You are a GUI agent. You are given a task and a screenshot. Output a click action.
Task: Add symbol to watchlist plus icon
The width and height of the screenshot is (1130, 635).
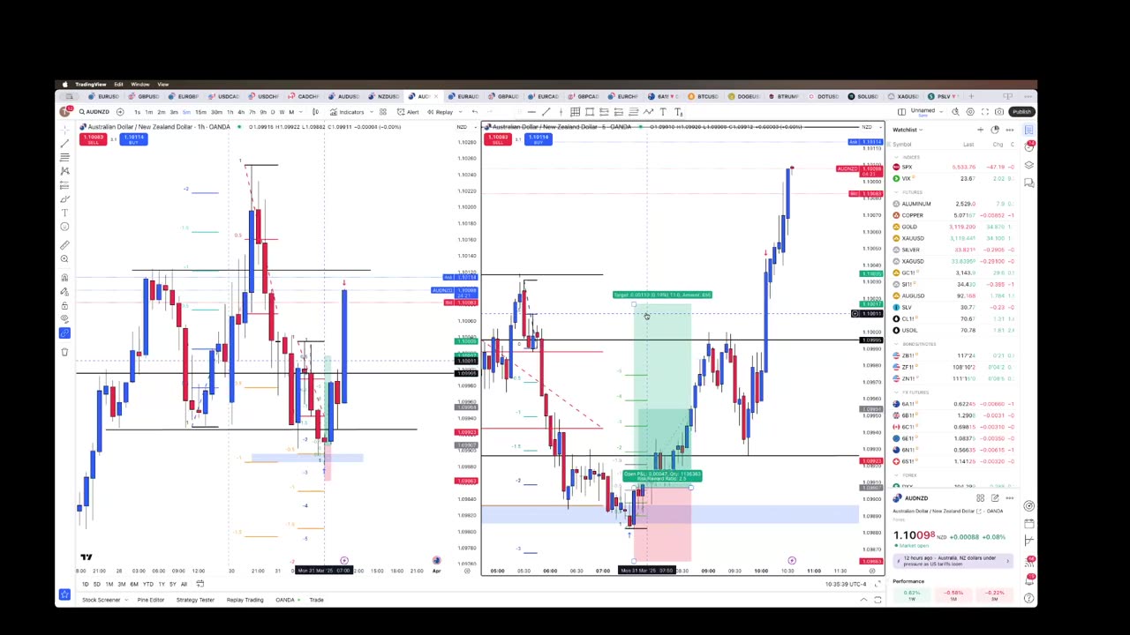980,130
